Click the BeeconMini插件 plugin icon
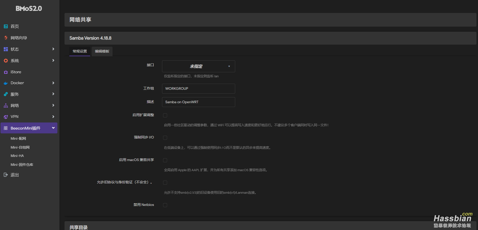 coord(6,128)
